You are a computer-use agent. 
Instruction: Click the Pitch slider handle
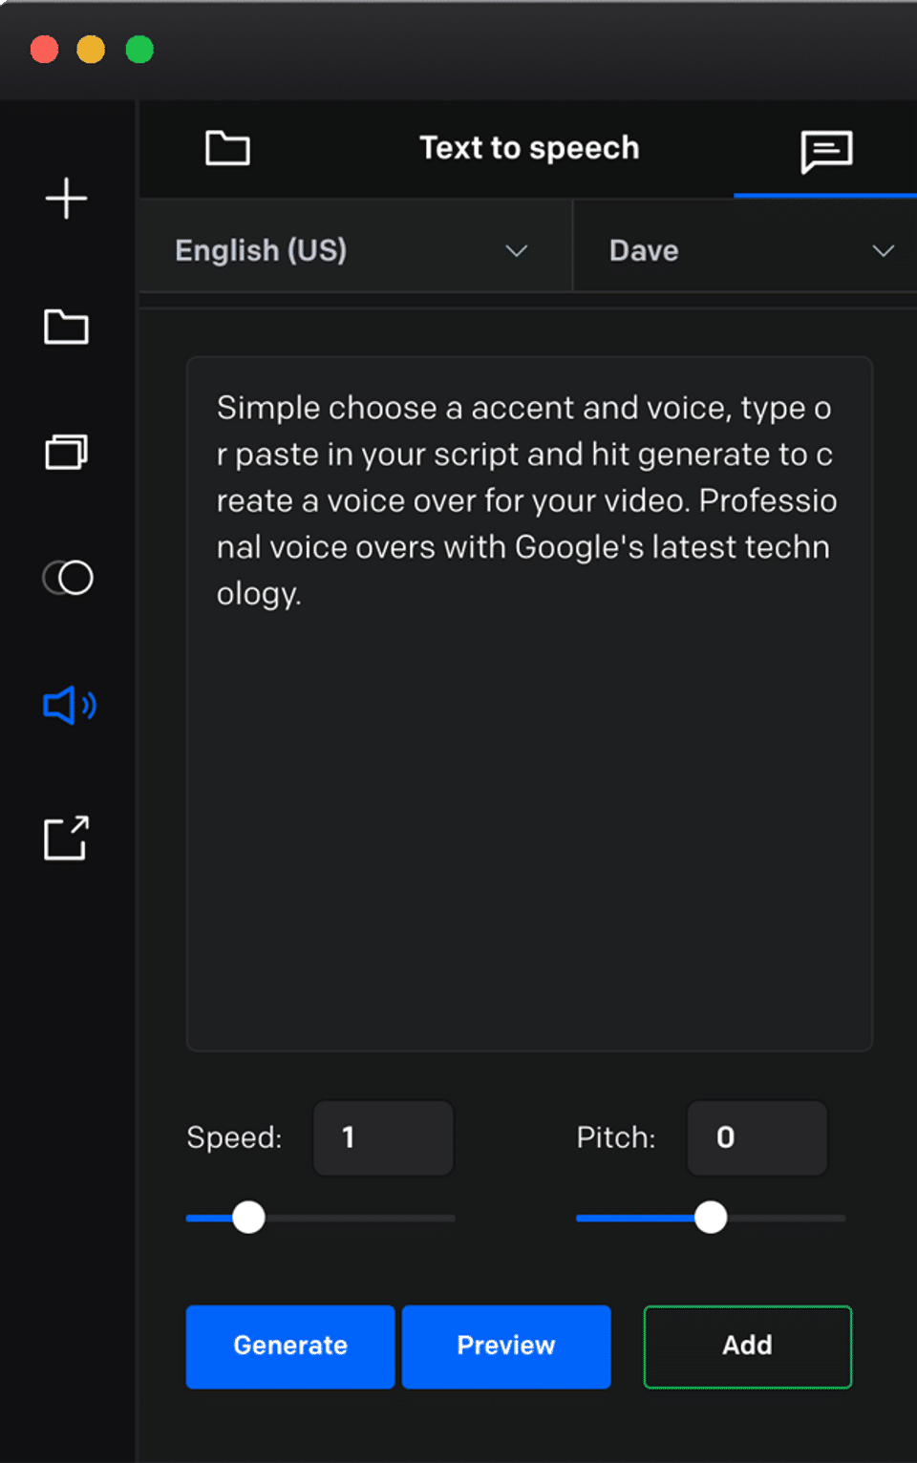click(711, 1218)
